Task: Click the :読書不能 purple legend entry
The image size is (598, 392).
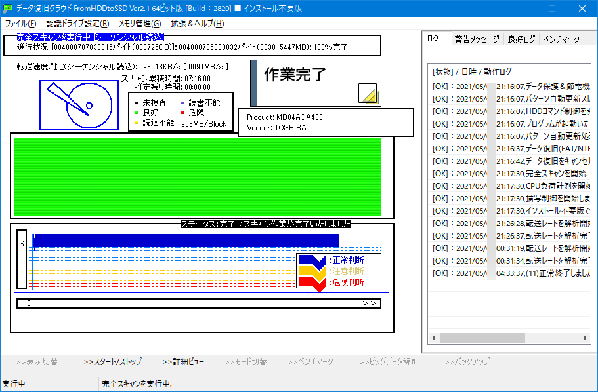Action: 200,103
